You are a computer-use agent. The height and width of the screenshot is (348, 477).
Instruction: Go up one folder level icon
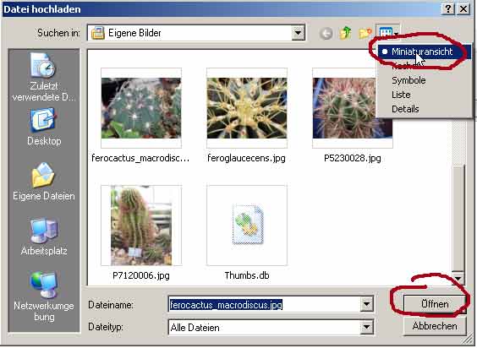pos(345,33)
